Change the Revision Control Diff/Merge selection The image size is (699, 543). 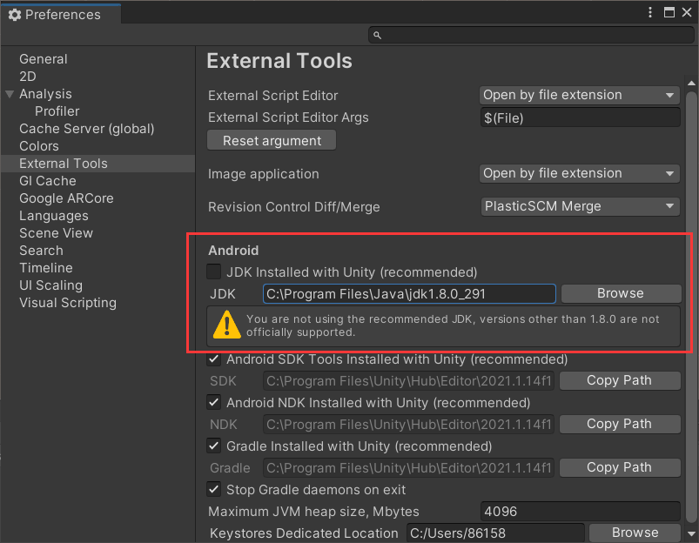click(x=579, y=206)
